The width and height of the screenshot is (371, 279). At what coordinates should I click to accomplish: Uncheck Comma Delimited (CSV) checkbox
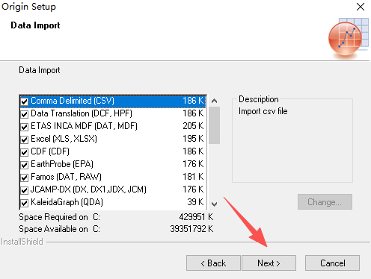(x=25, y=101)
